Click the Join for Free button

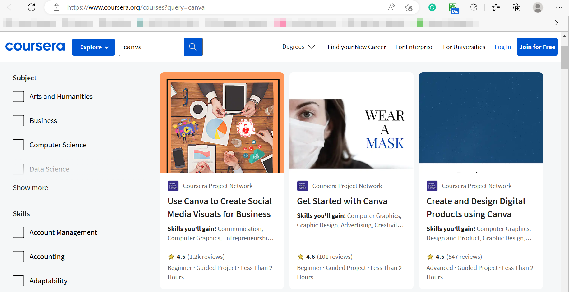coord(537,47)
